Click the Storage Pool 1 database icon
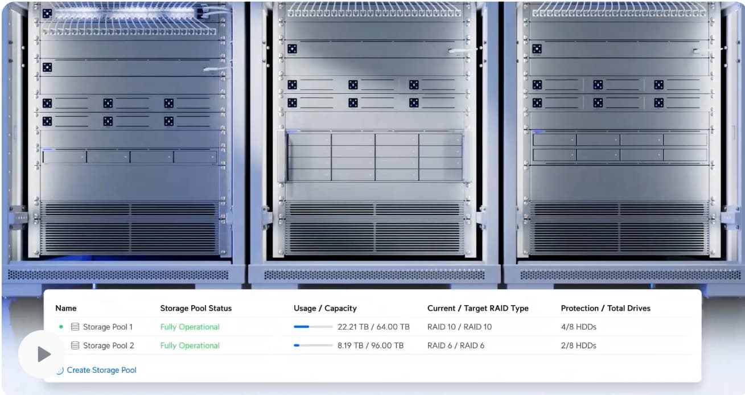Screen dimensions: 745x395 coord(75,327)
